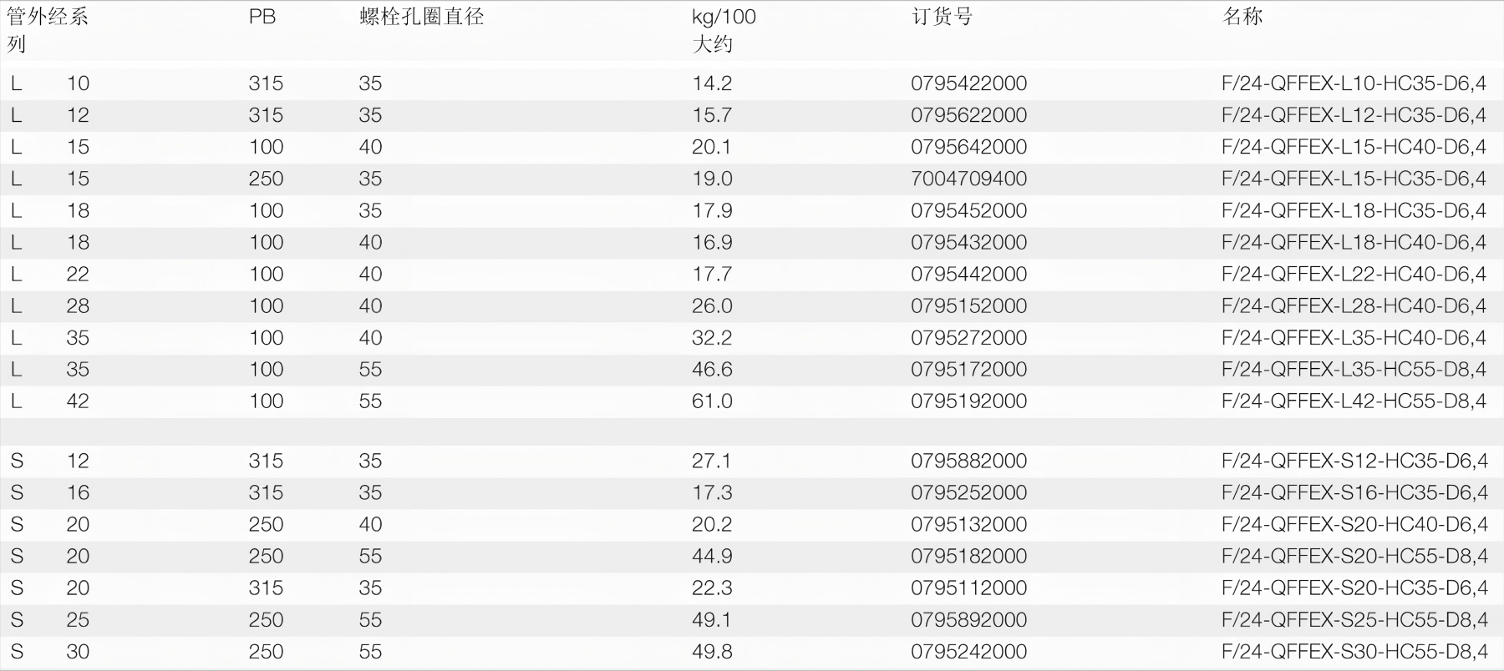The width and height of the screenshot is (1504, 671).
Task: Click order number 7004709400
Action: click(968, 179)
